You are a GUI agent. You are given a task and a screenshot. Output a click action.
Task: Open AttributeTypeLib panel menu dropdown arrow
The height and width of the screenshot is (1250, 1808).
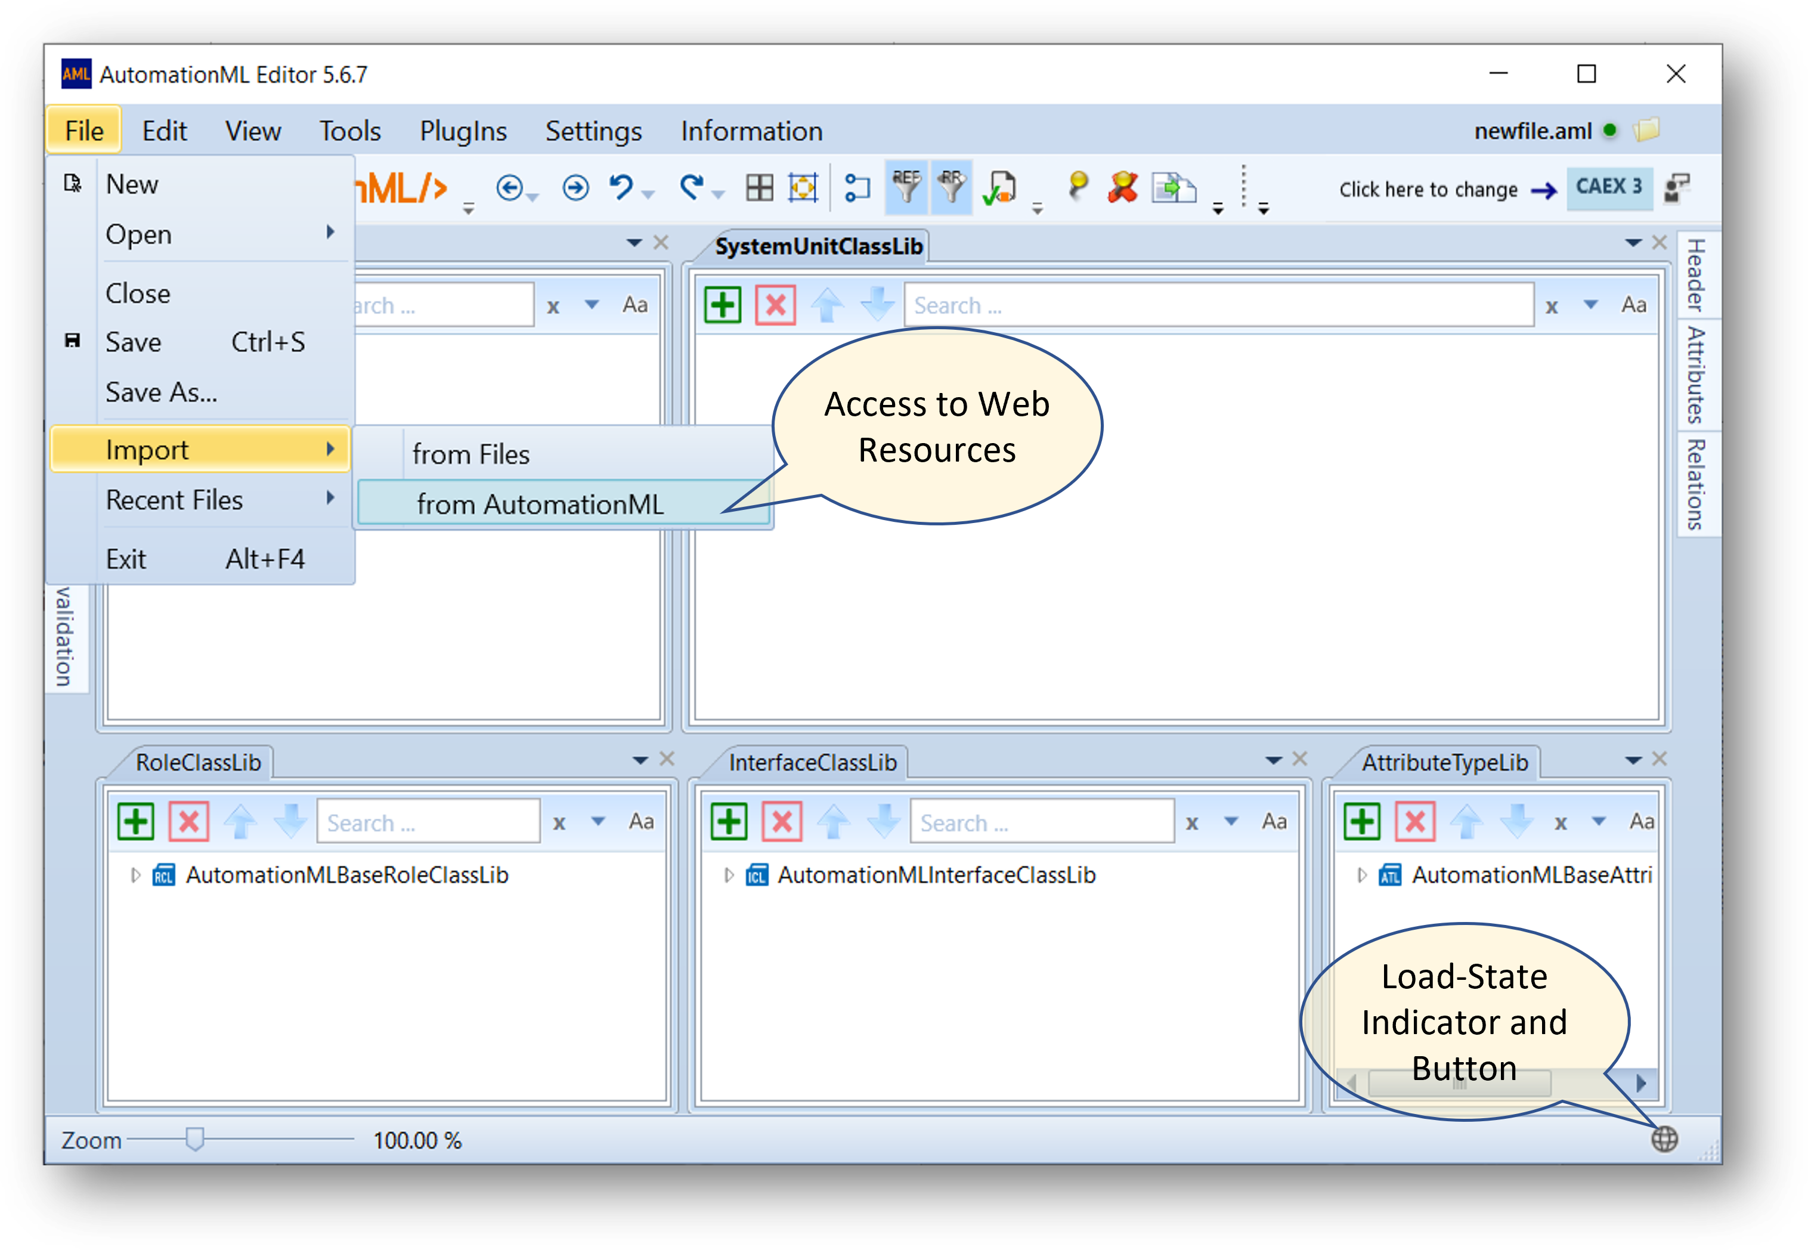click(x=1633, y=760)
